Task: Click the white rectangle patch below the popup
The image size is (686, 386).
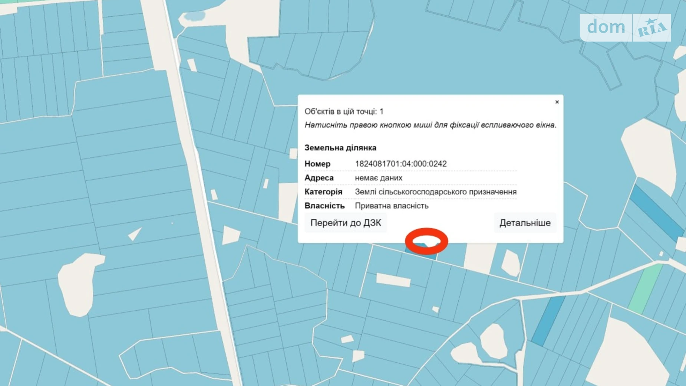Action: [x=393, y=280]
